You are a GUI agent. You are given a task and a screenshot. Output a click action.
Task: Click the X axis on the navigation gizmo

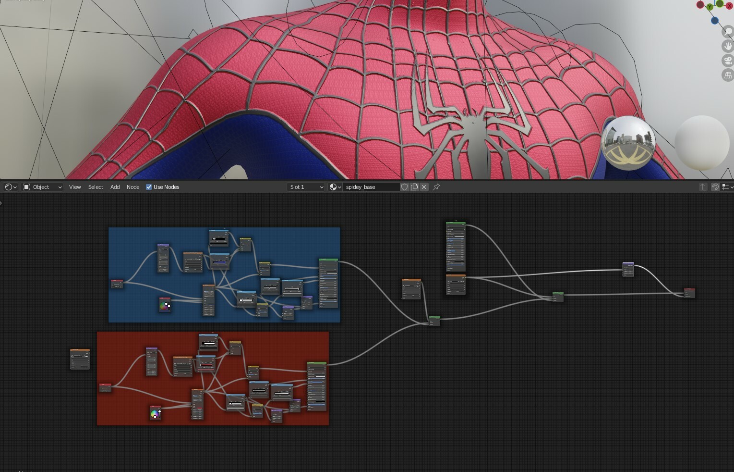coord(729,5)
